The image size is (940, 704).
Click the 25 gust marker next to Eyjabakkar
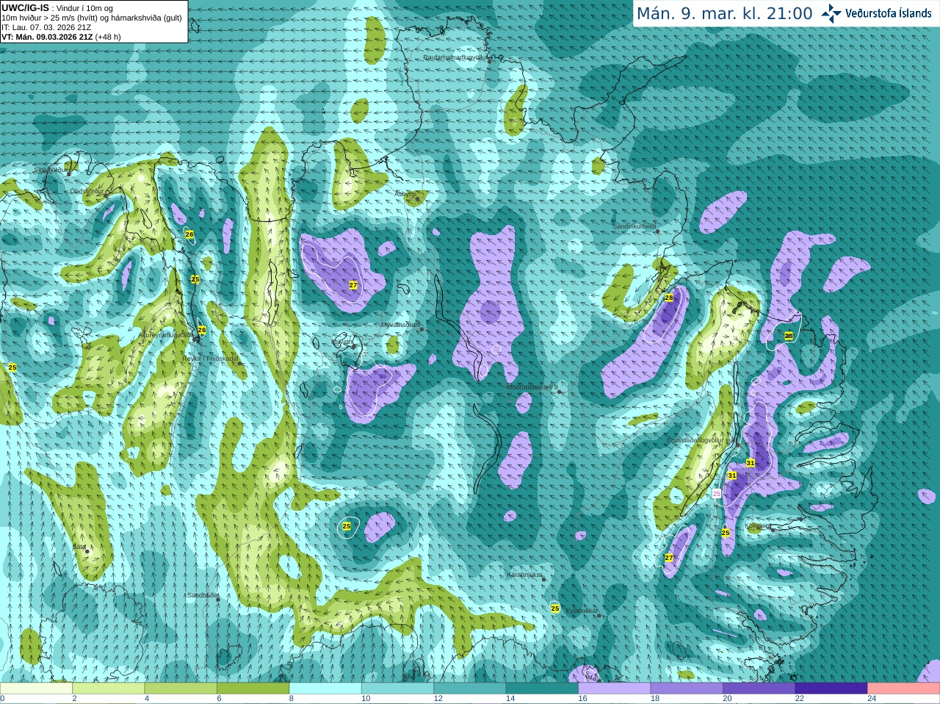pyautogui.click(x=555, y=608)
